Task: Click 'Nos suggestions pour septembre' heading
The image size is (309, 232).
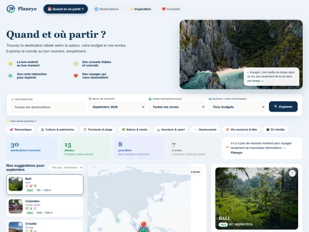Action: click(x=25, y=167)
